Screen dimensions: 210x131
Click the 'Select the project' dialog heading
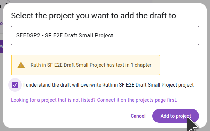click(x=93, y=16)
